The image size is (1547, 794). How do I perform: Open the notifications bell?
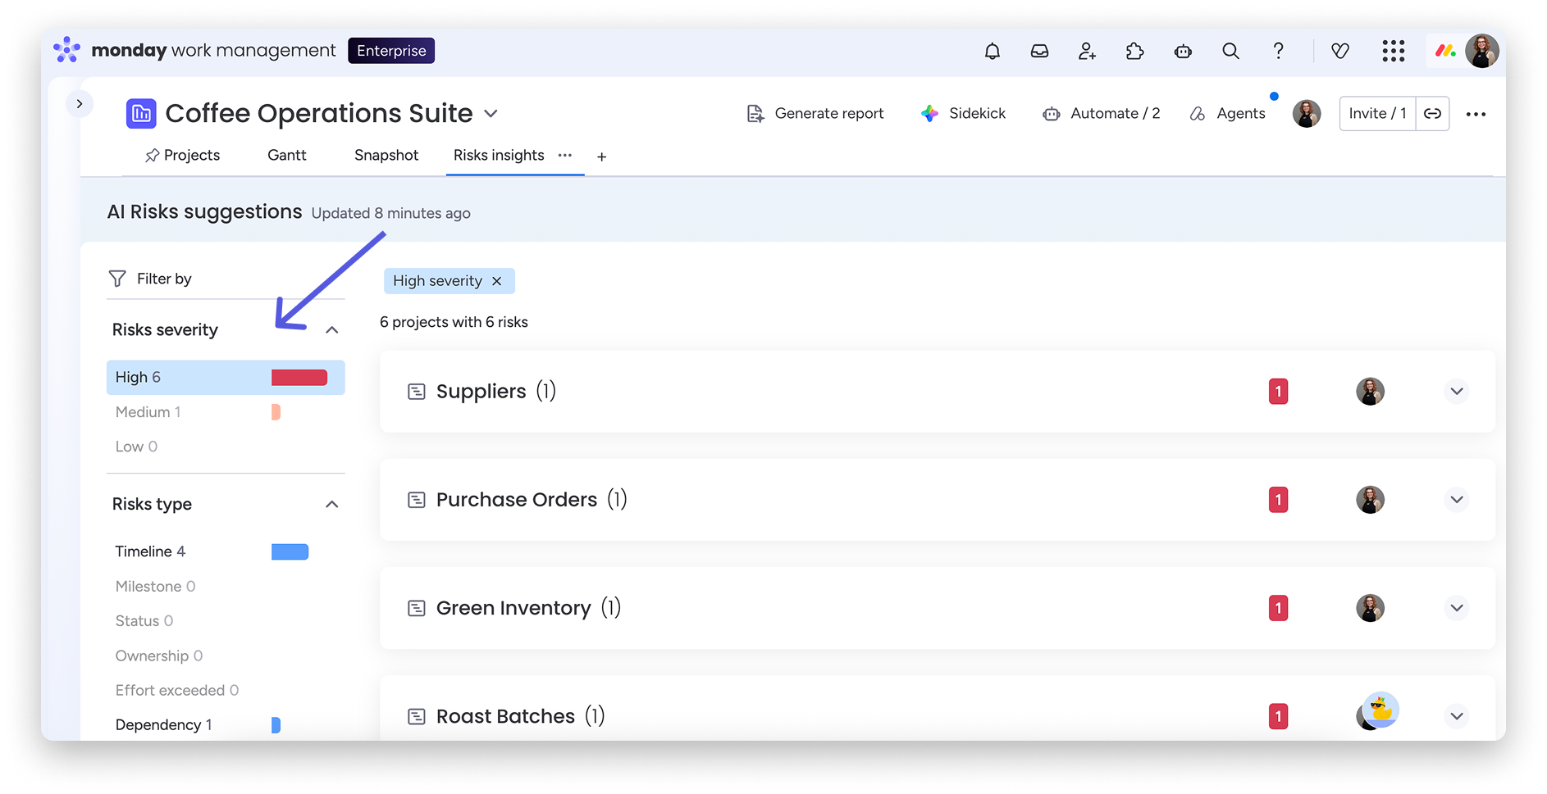click(x=993, y=51)
